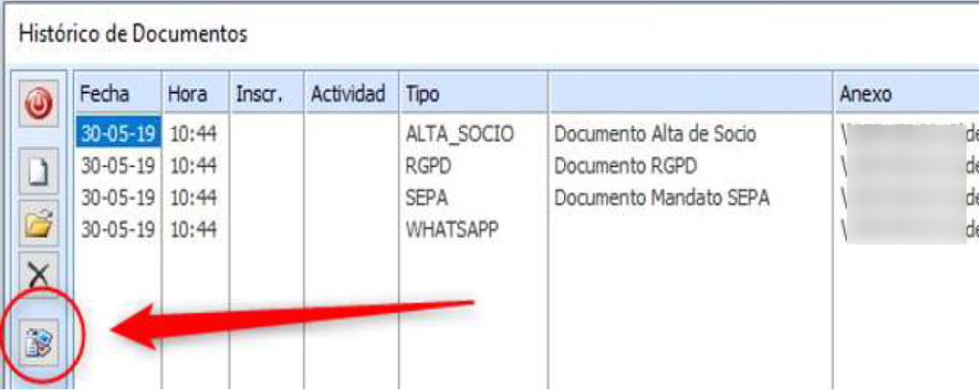Click the 10:44 time in WHATSAPP row
This screenshot has width=979, height=392.
(192, 229)
